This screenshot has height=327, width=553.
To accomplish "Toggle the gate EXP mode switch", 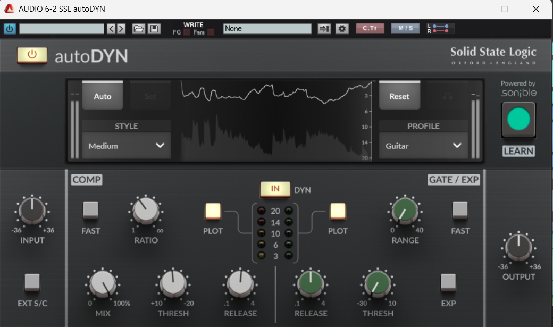I will pos(448,282).
